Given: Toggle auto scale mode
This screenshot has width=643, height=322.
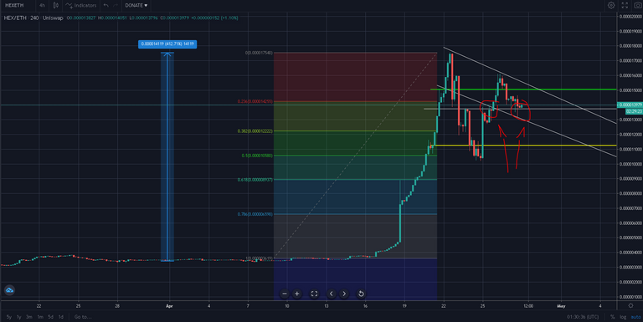Looking at the screenshot, I should click(x=635, y=317).
